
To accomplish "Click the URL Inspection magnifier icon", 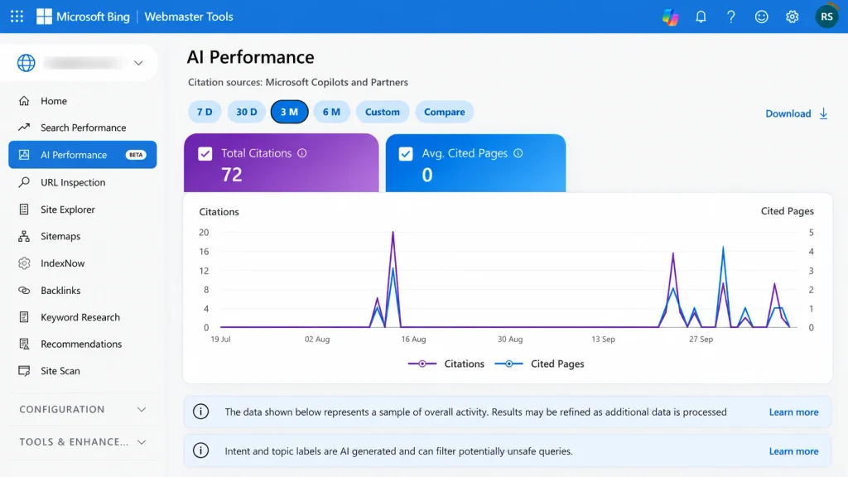I will (x=24, y=182).
